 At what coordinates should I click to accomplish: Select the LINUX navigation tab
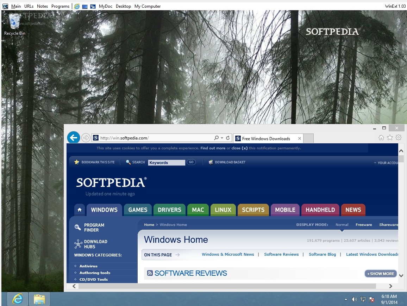[x=223, y=210]
